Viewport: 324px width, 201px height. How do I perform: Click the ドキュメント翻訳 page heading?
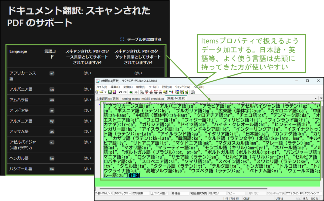point(79,17)
